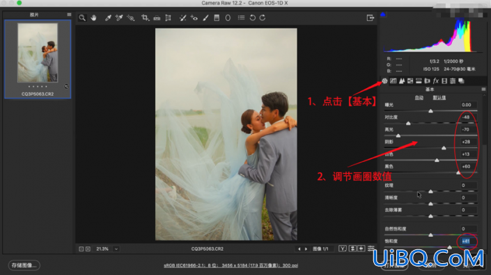Rotate image clockwise
The width and height of the screenshot is (491, 275).
263,18
